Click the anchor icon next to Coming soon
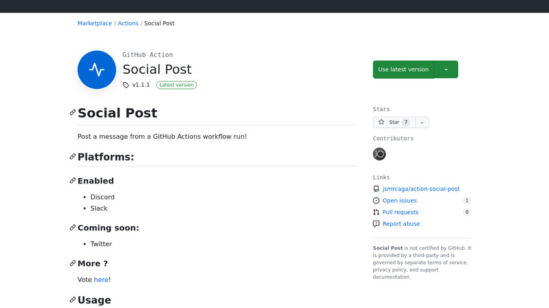 coord(73,228)
